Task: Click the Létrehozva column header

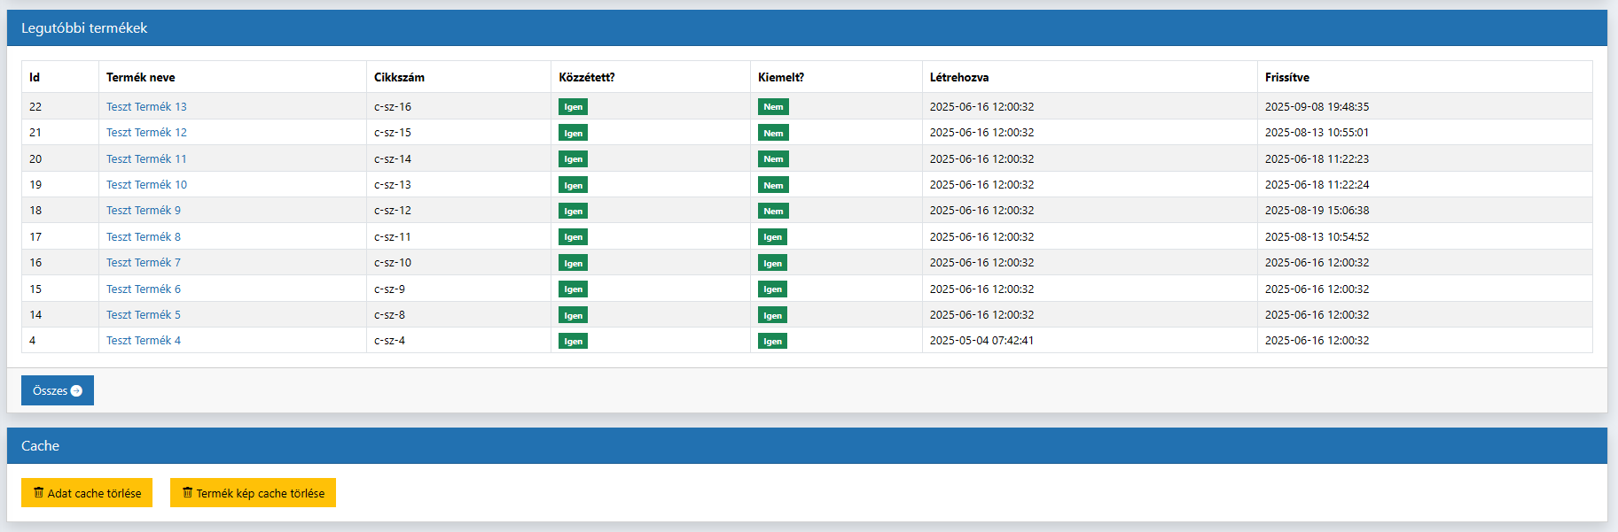Action: 958,78
